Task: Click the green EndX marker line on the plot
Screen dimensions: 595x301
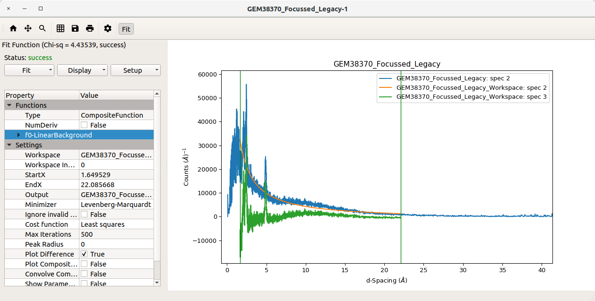Action: [401, 142]
